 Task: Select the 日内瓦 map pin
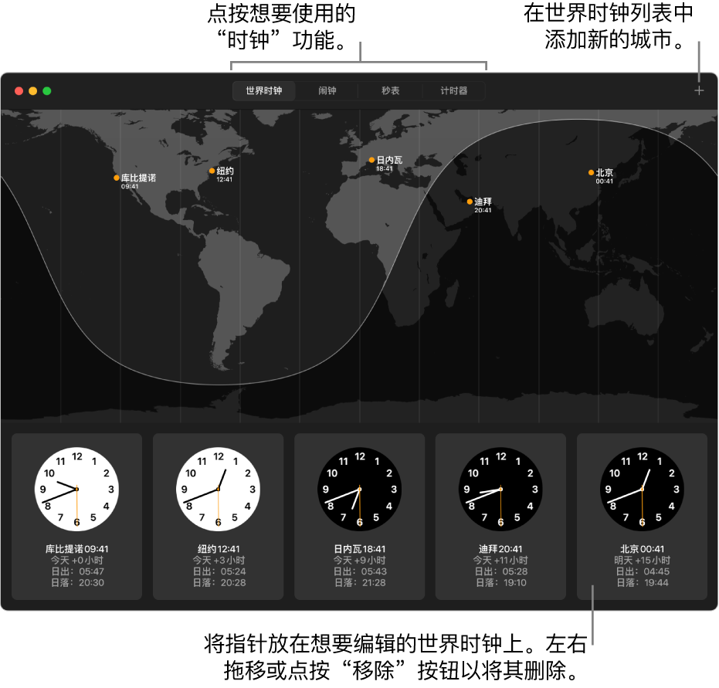pos(372,161)
